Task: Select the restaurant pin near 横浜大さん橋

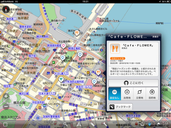Action: point(77,33)
